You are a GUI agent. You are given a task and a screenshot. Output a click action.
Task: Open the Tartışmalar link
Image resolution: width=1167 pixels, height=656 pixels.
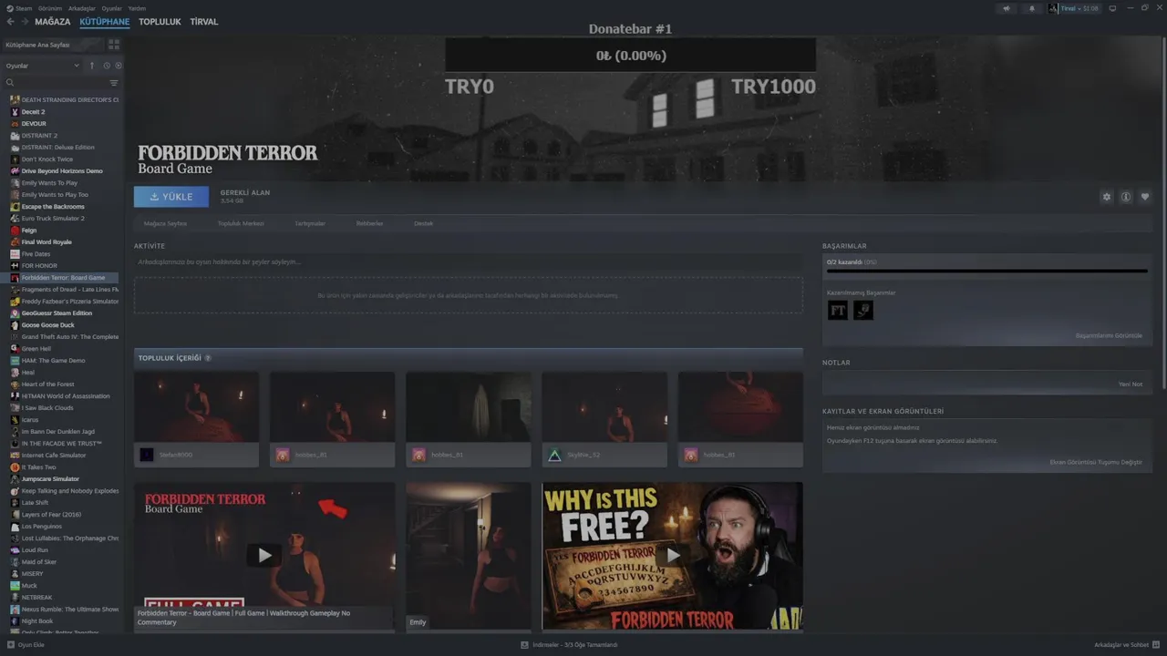pyautogui.click(x=310, y=223)
